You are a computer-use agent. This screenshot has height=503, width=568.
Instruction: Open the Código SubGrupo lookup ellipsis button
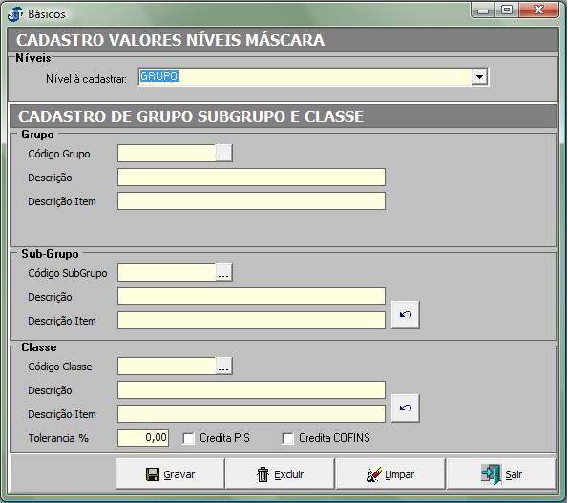click(x=223, y=272)
